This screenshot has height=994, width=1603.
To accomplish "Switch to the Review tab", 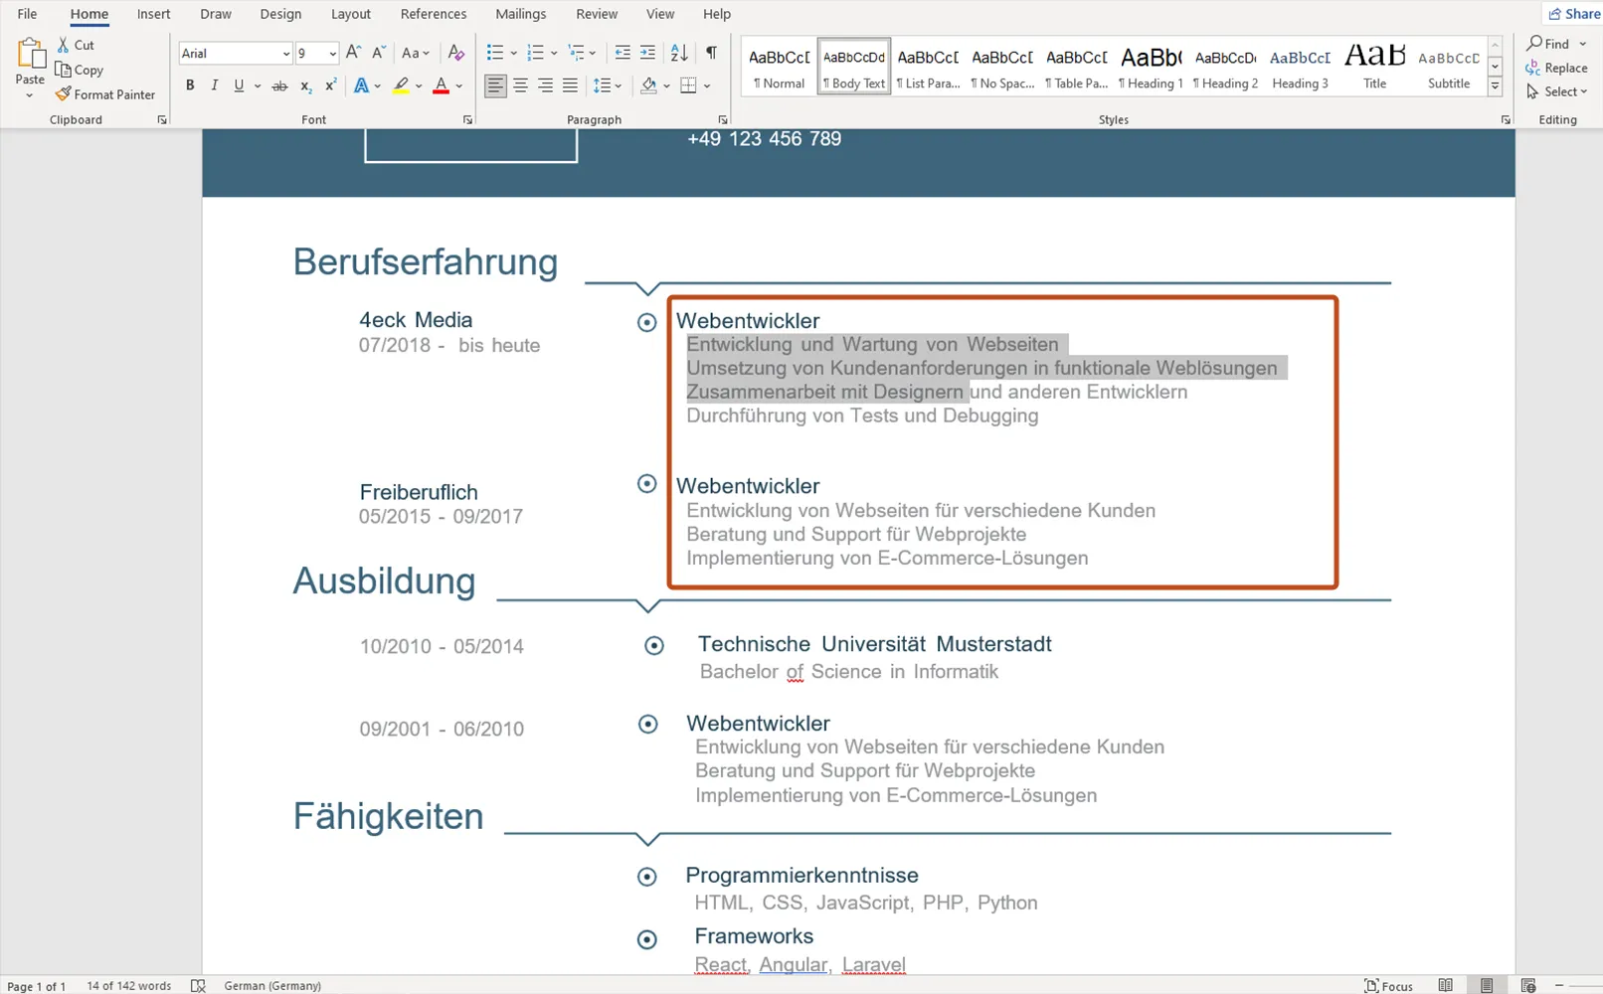I will 597,14.
